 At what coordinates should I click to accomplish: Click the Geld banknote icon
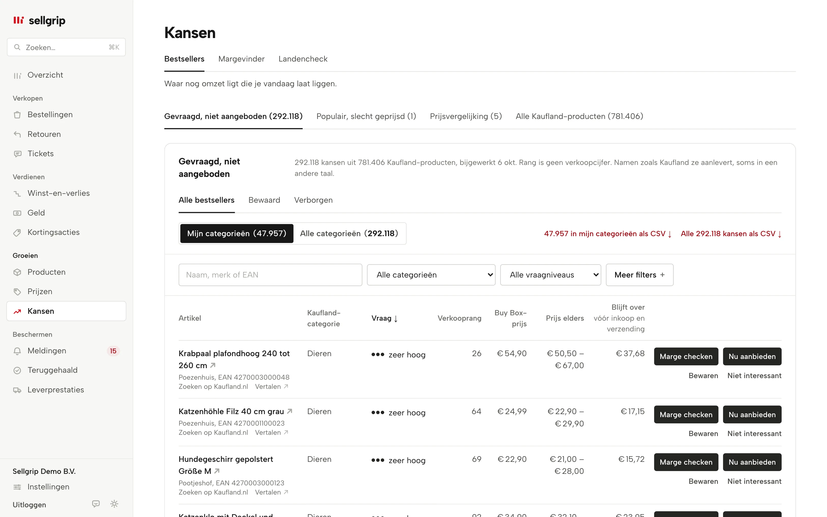(17, 213)
